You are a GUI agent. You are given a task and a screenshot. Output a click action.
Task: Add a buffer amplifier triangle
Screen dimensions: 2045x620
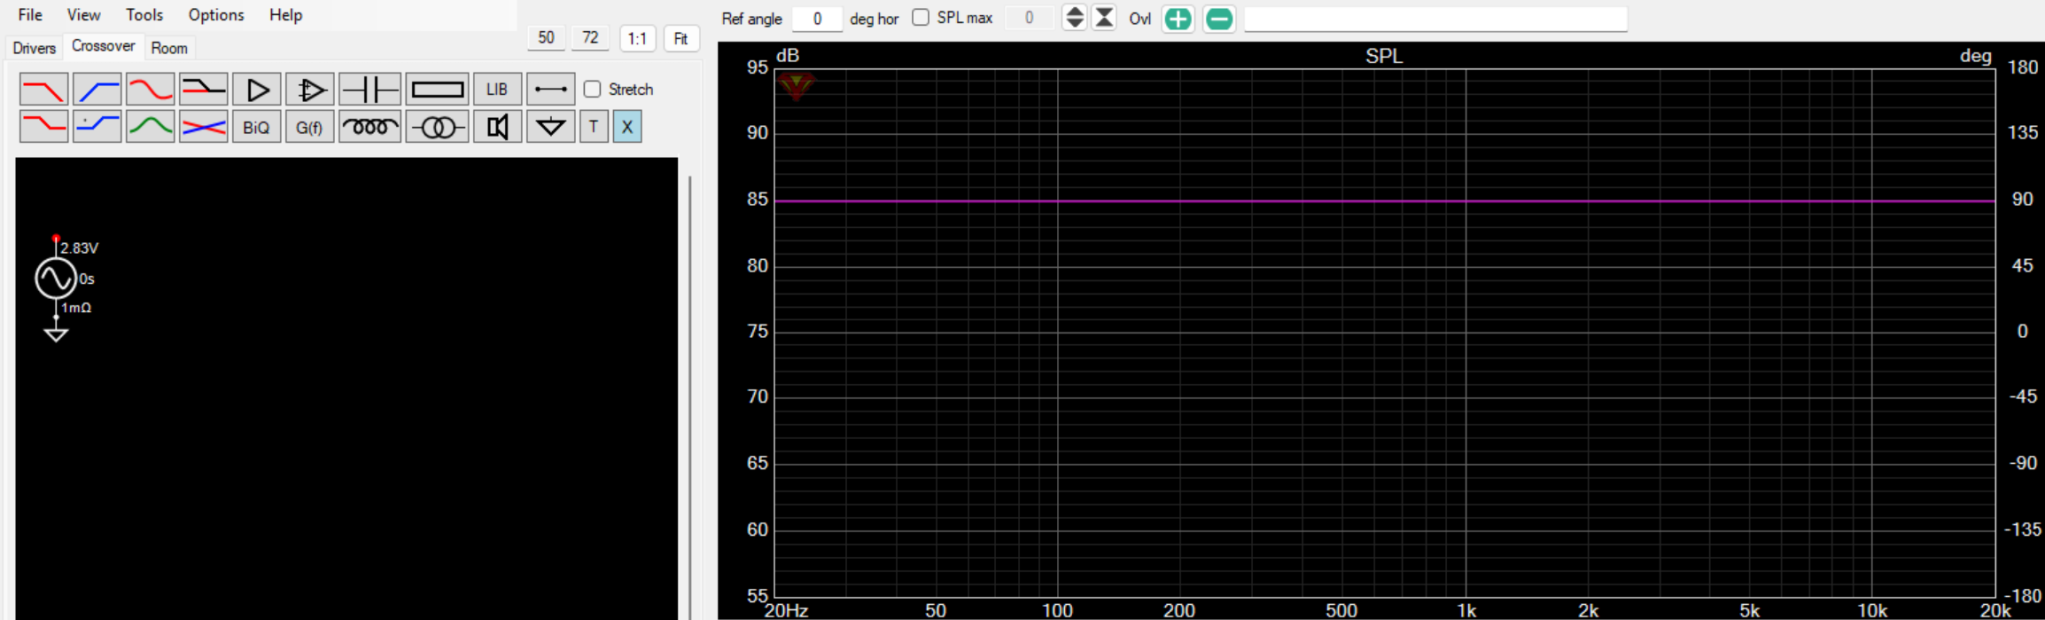257,90
